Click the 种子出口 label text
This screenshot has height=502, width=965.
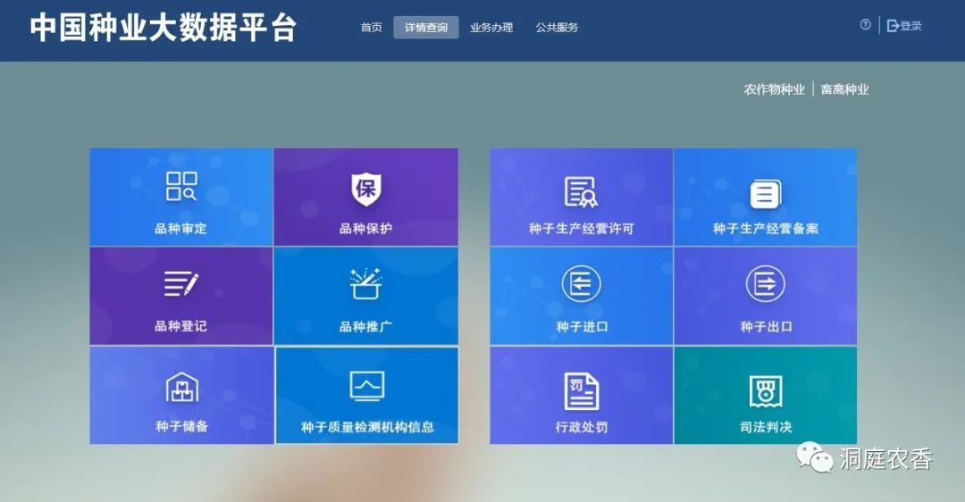[767, 327]
